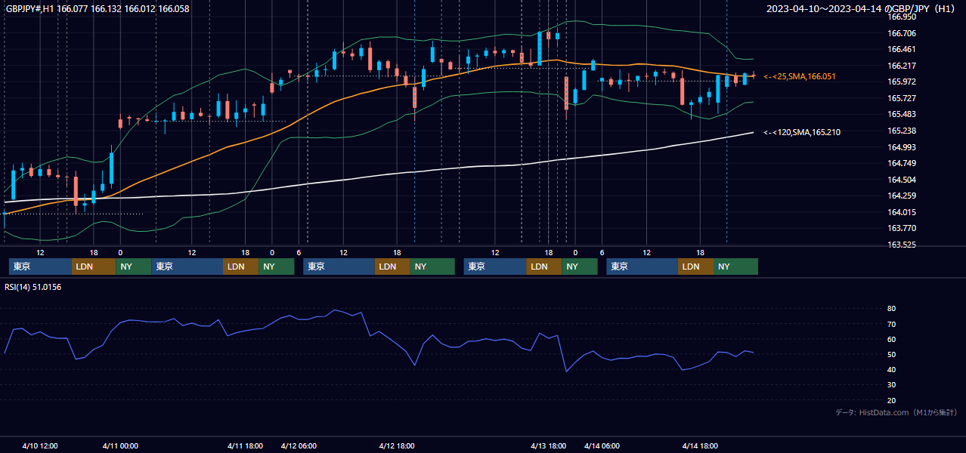The height and width of the screenshot is (453, 966).
Task: Click price axis value 166.217
Action: 901,66
